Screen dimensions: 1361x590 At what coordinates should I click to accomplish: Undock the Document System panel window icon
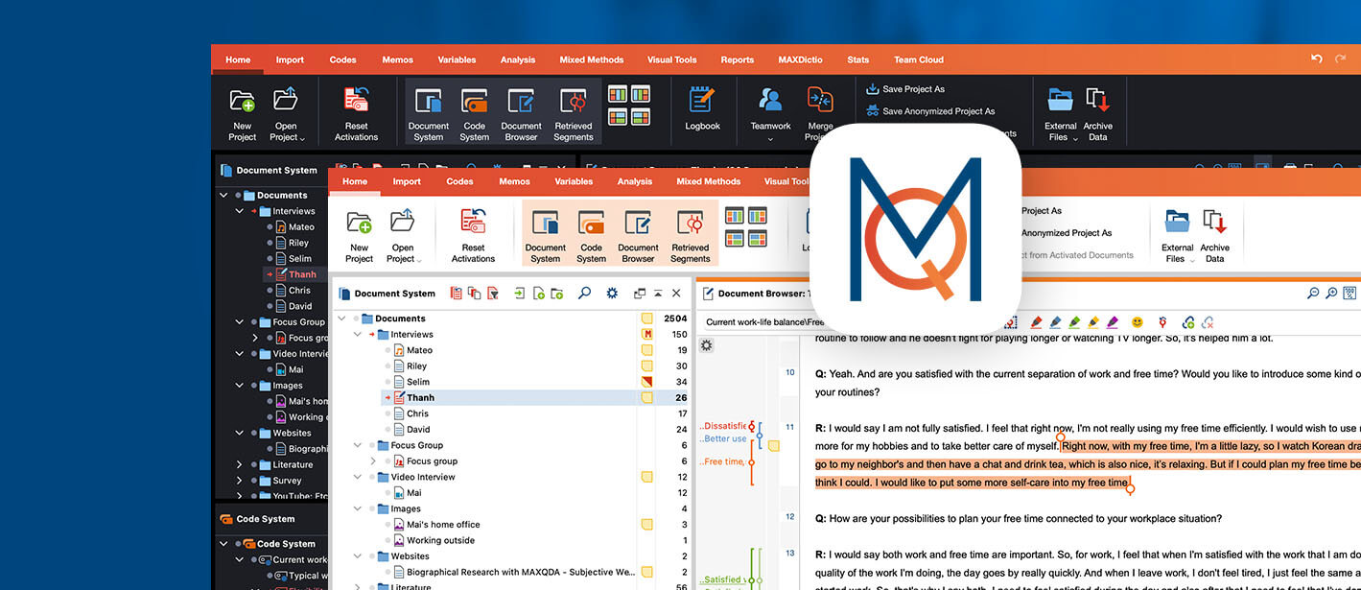pyautogui.click(x=640, y=294)
